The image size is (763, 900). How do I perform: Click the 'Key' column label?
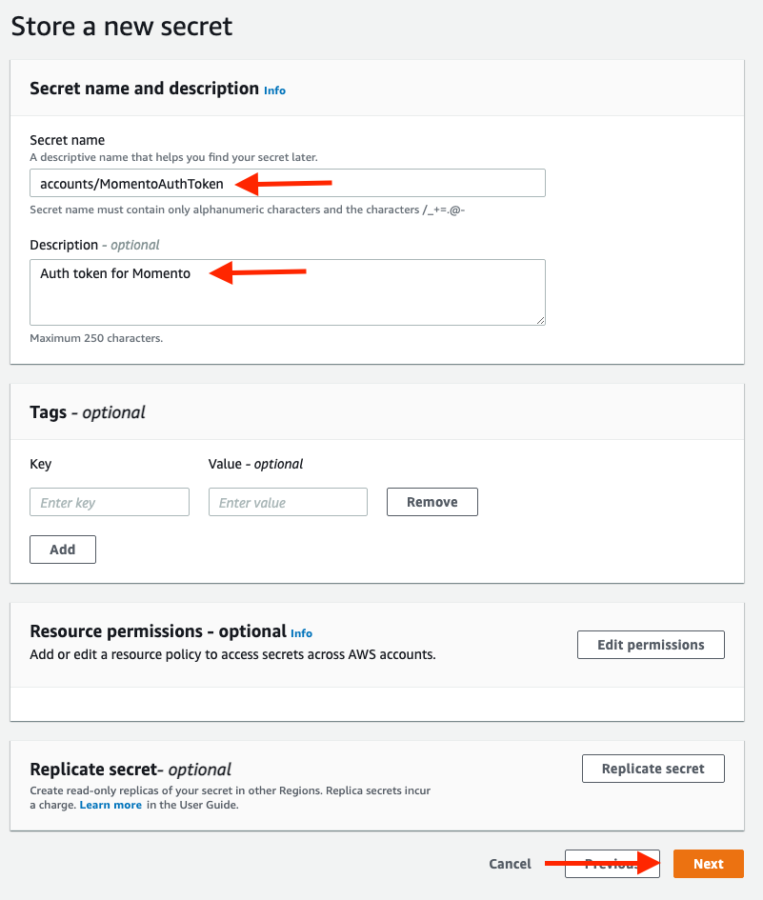click(41, 464)
